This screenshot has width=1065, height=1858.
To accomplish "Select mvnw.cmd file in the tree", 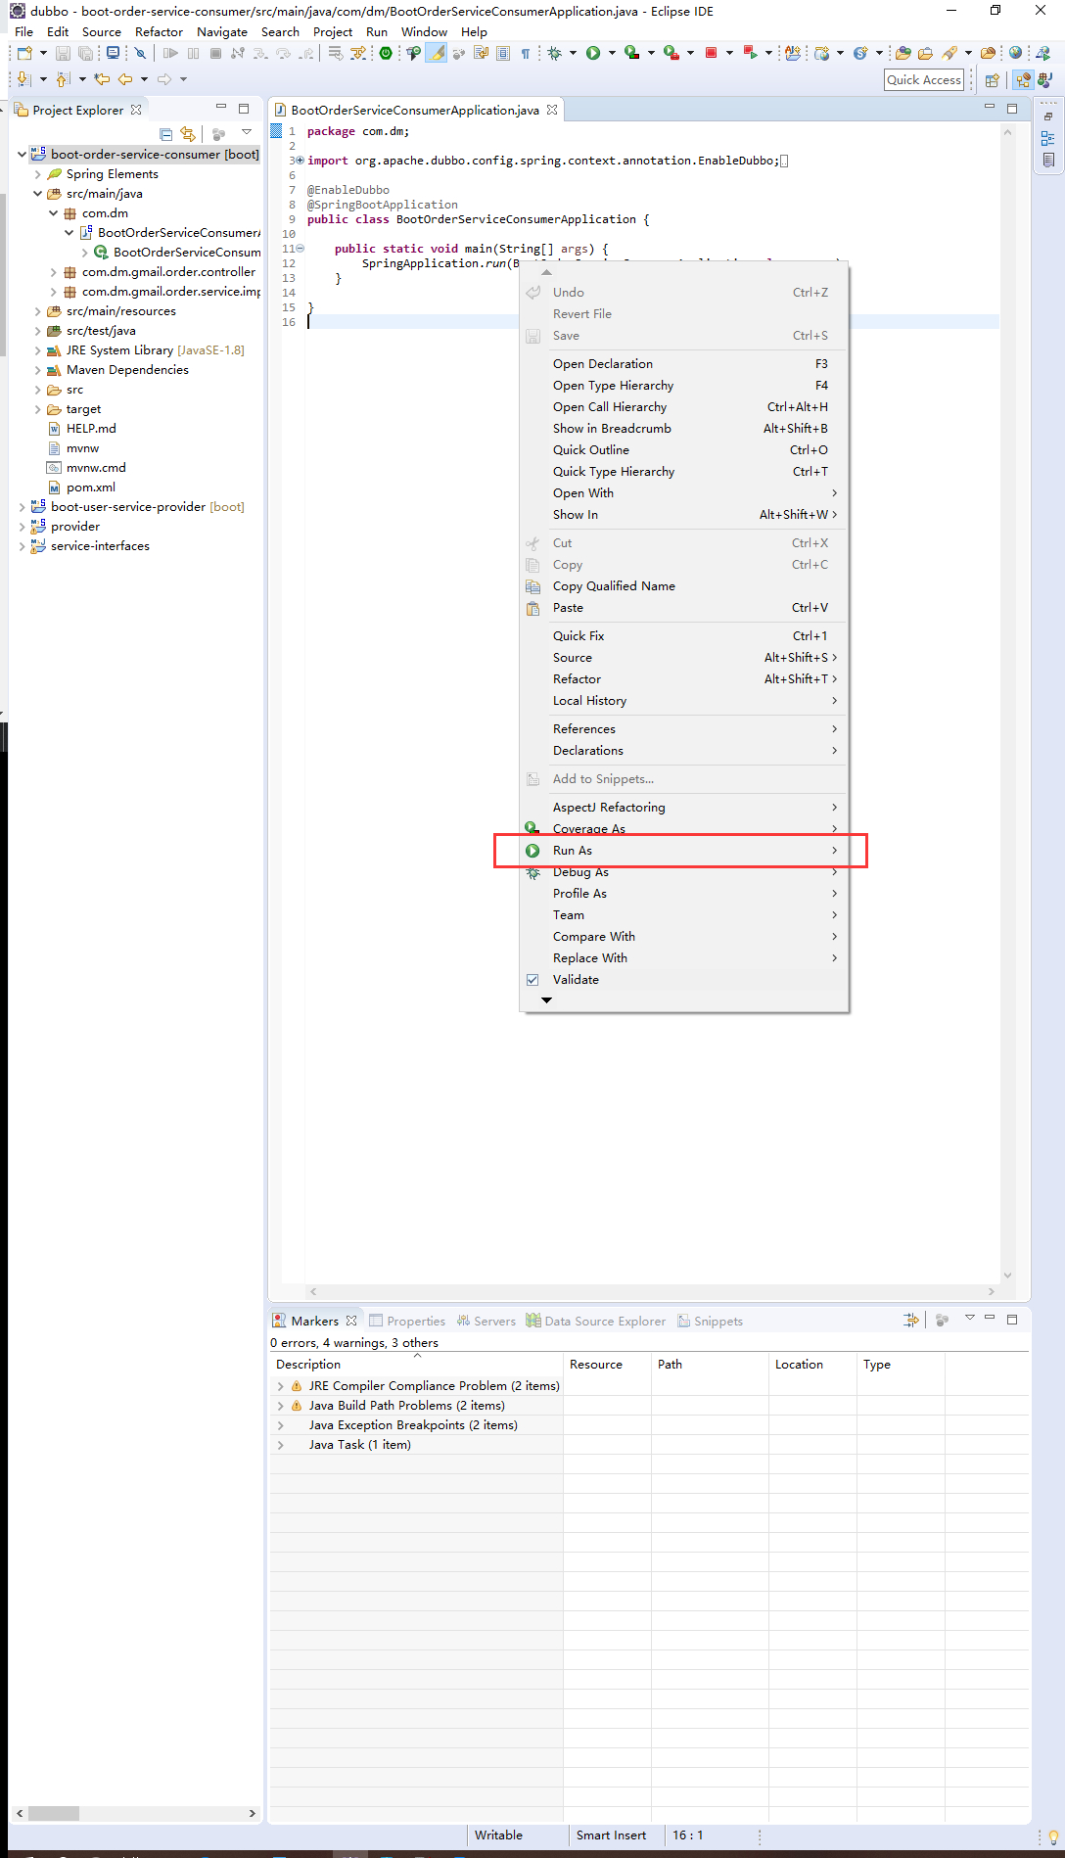I will point(96,468).
